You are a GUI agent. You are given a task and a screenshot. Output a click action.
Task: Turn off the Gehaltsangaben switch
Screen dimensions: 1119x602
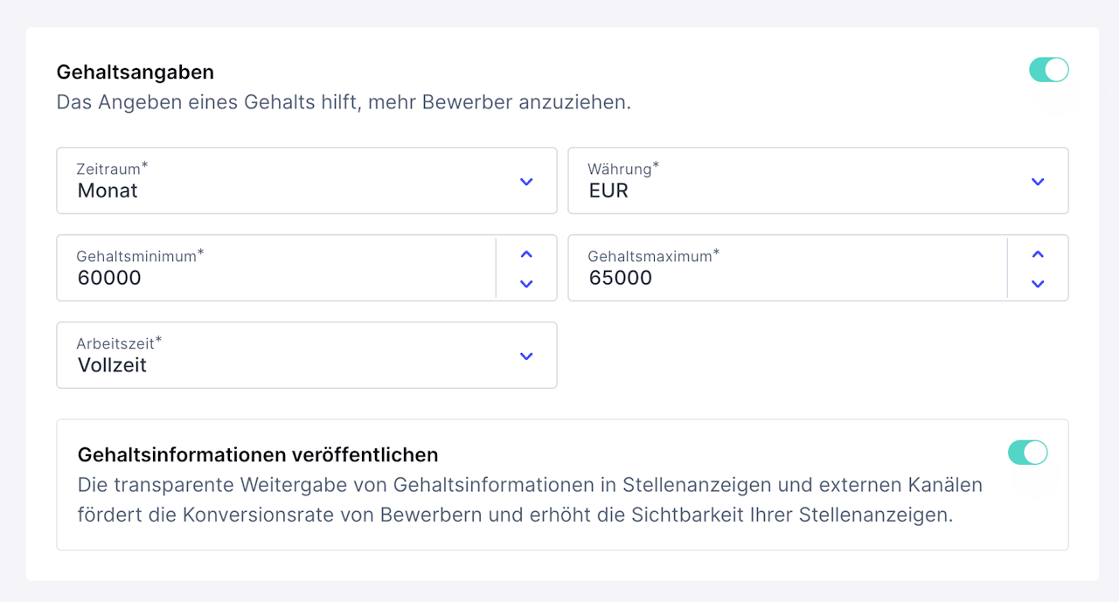(1048, 70)
